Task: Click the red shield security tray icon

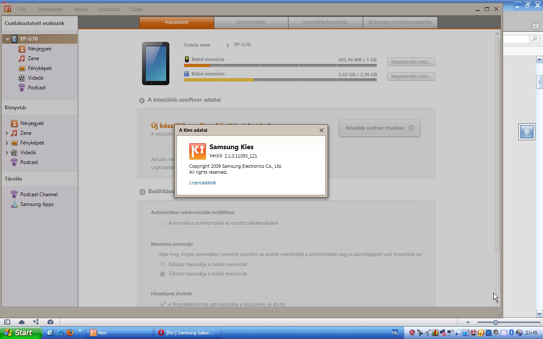Action: click(412, 333)
